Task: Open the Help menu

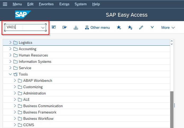Action: pos(96,4)
